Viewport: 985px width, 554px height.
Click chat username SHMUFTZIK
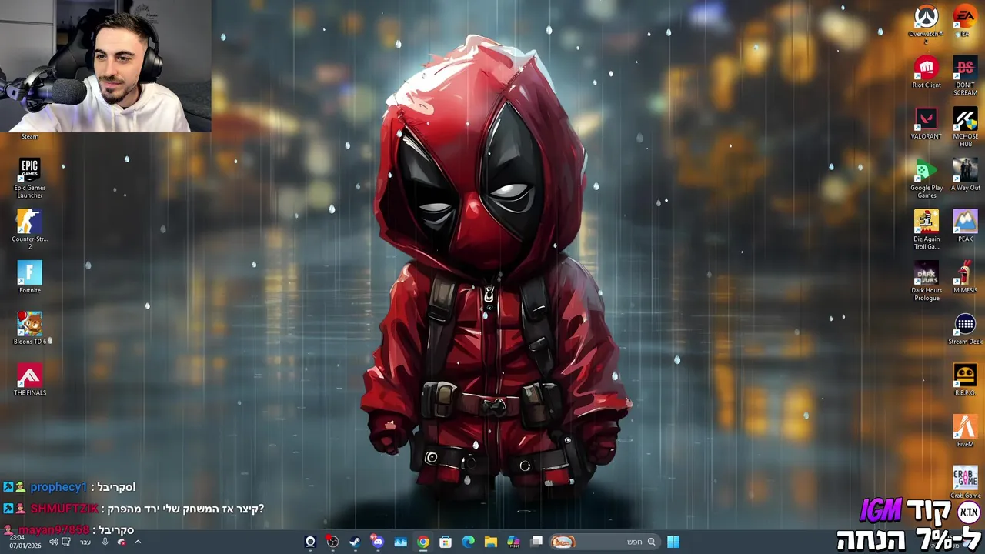(65, 509)
